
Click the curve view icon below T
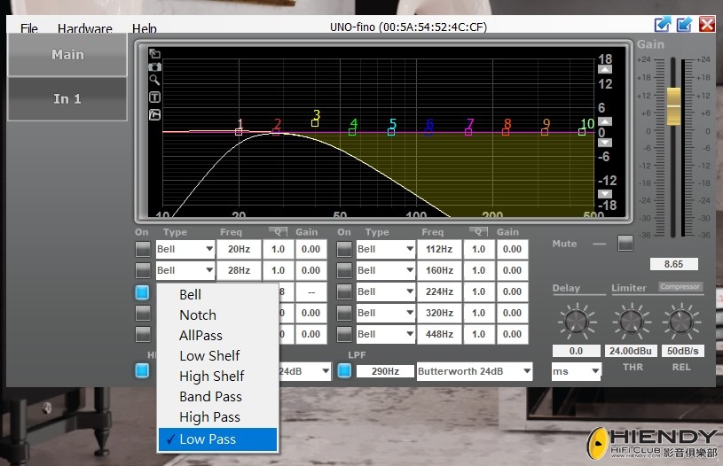pyautogui.click(x=154, y=114)
